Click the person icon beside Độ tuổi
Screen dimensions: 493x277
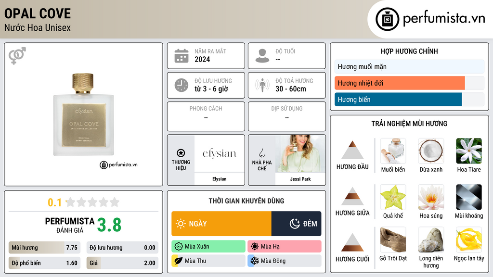coord(262,56)
